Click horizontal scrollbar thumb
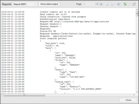 [x=24, y=95]
